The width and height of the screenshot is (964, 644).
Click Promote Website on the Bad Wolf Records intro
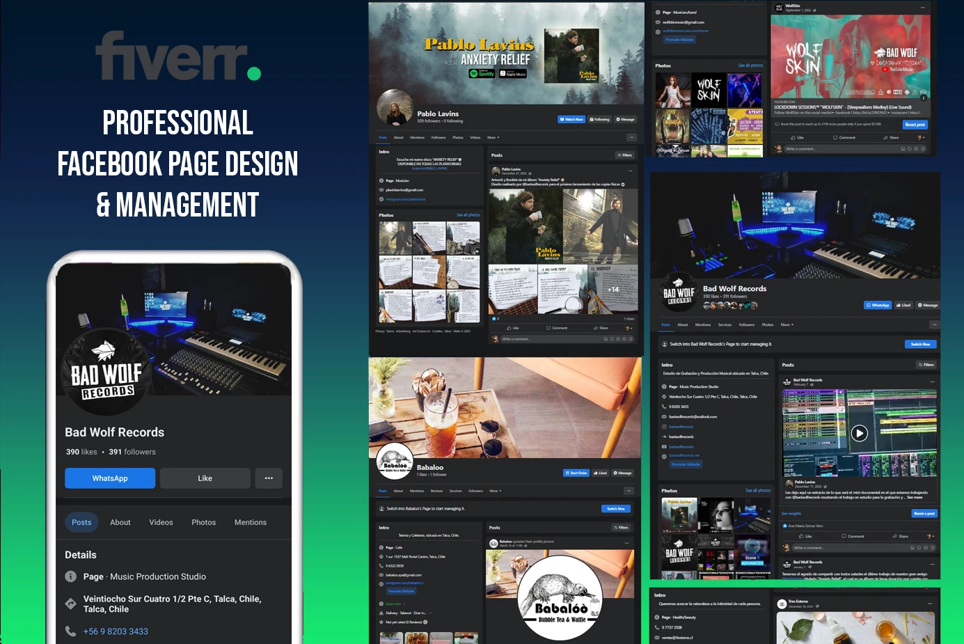coord(686,464)
